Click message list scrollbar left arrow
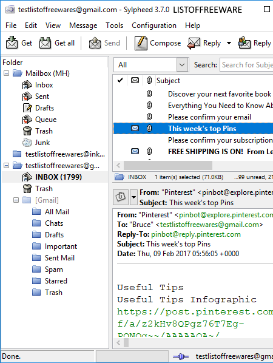The width and height of the screenshot is (273, 363). point(118,166)
